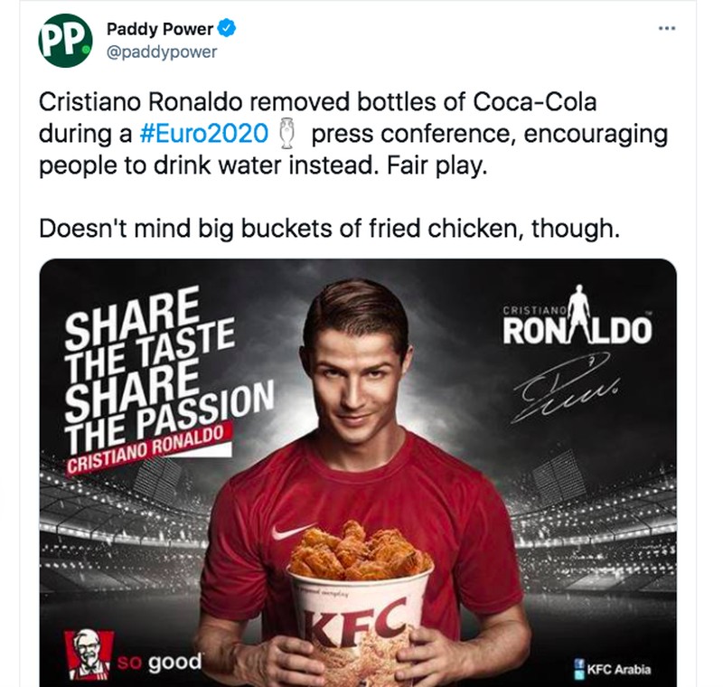The image size is (723, 687).
Task: Click the KFC Colonel logo in the image
Action: click(x=87, y=654)
